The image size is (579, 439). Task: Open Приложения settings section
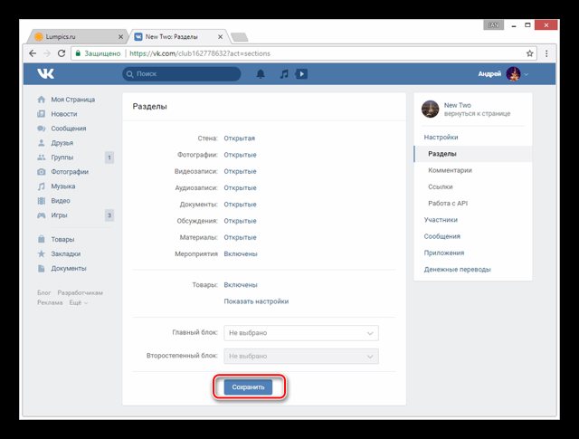(x=444, y=253)
